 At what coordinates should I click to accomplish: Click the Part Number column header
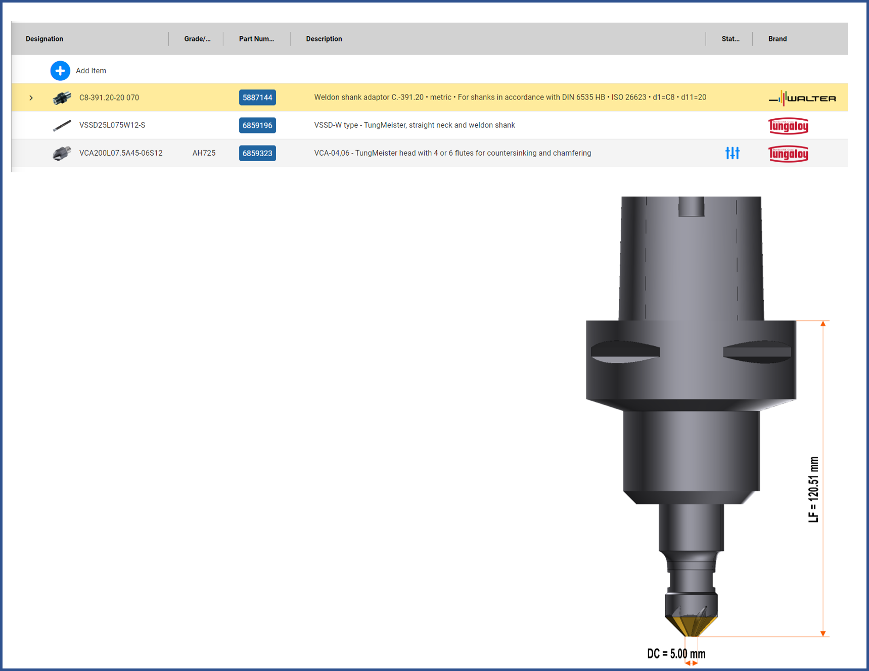(256, 39)
